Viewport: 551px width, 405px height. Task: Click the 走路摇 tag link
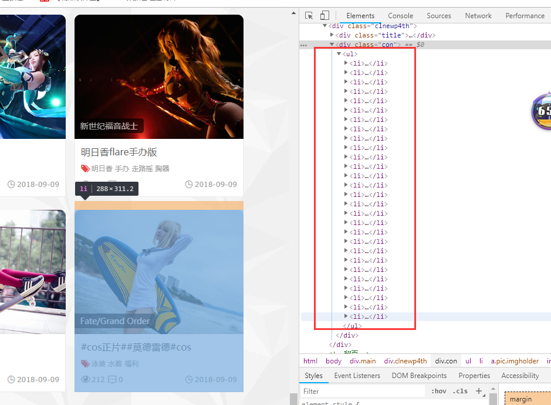coord(142,169)
